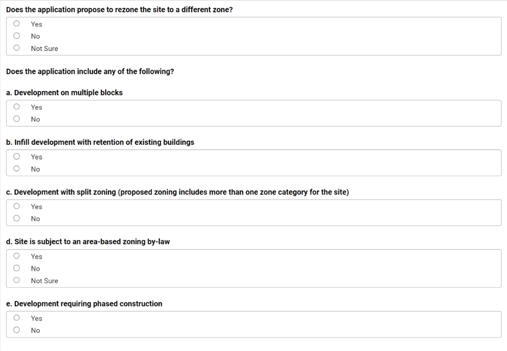The height and width of the screenshot is (351, 507).
Task: Select Yes for rezoning to a different zone
Action: coord(17,24)
